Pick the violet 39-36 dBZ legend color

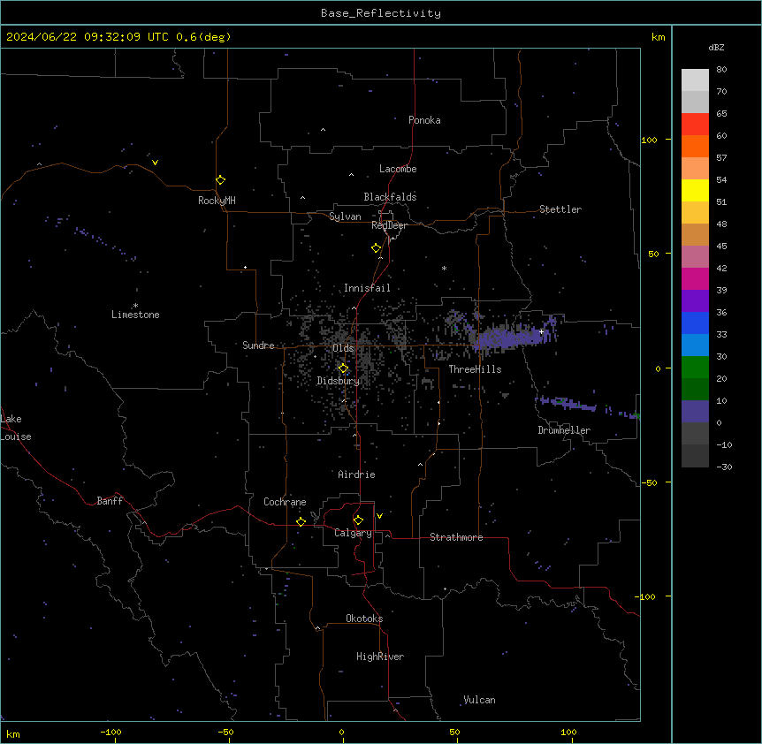[695, 301]
